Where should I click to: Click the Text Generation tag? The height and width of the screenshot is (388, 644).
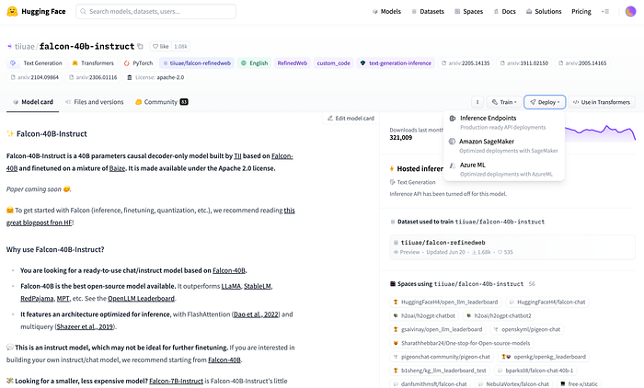36,63
